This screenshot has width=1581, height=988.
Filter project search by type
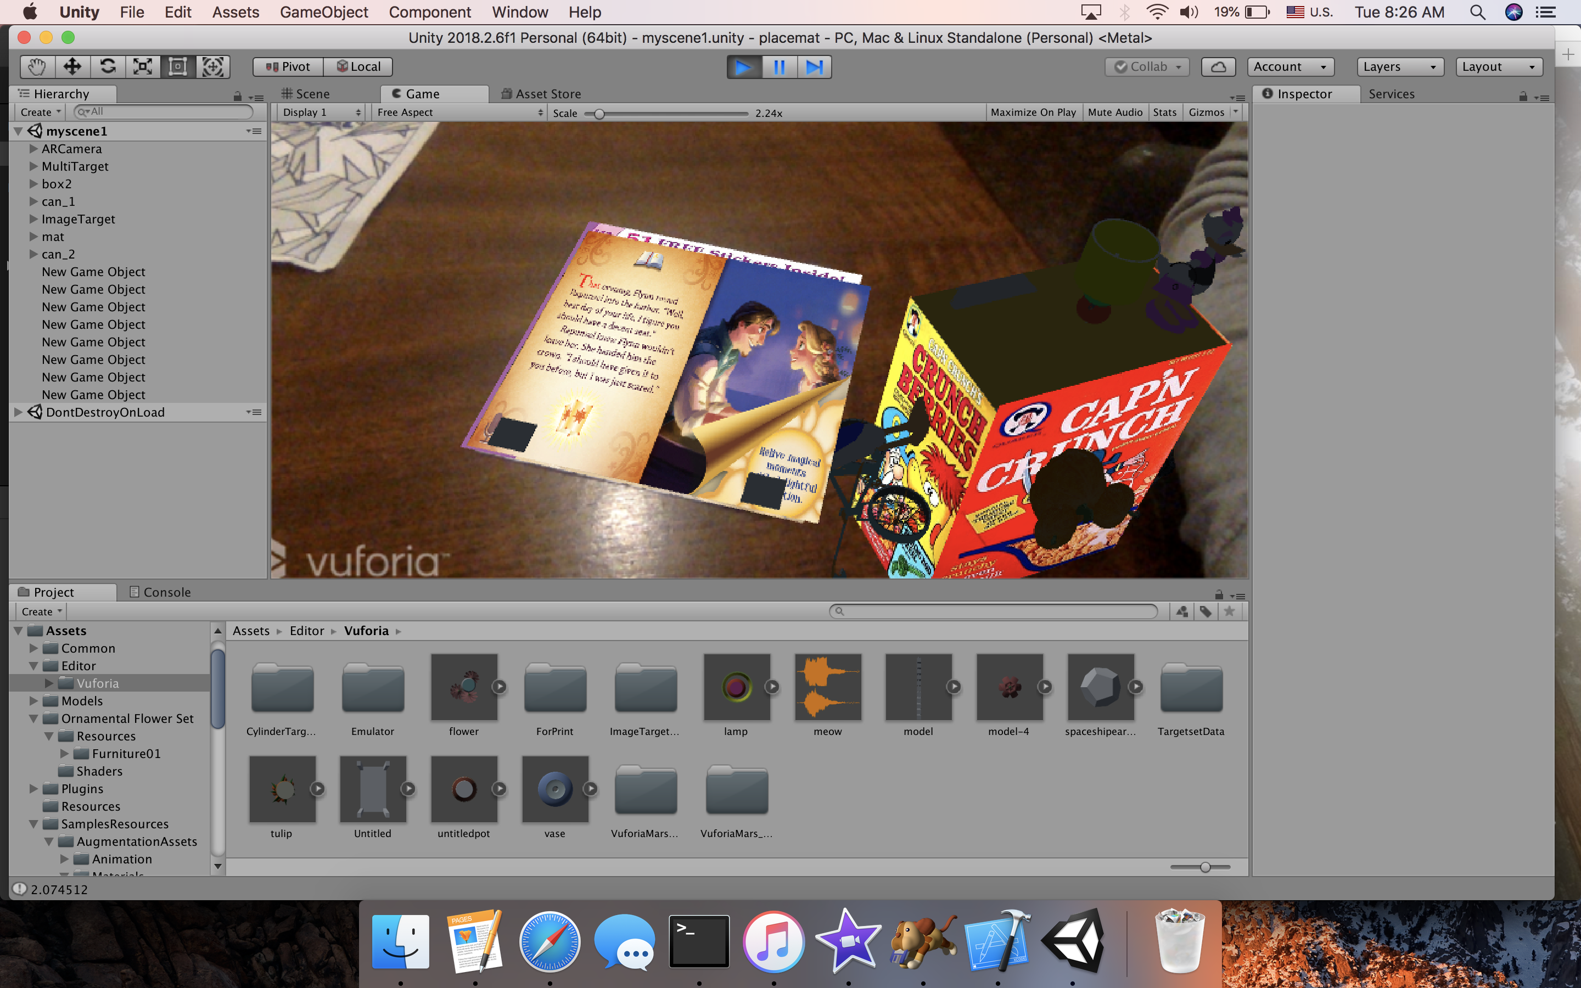[x=1182, y=611]
